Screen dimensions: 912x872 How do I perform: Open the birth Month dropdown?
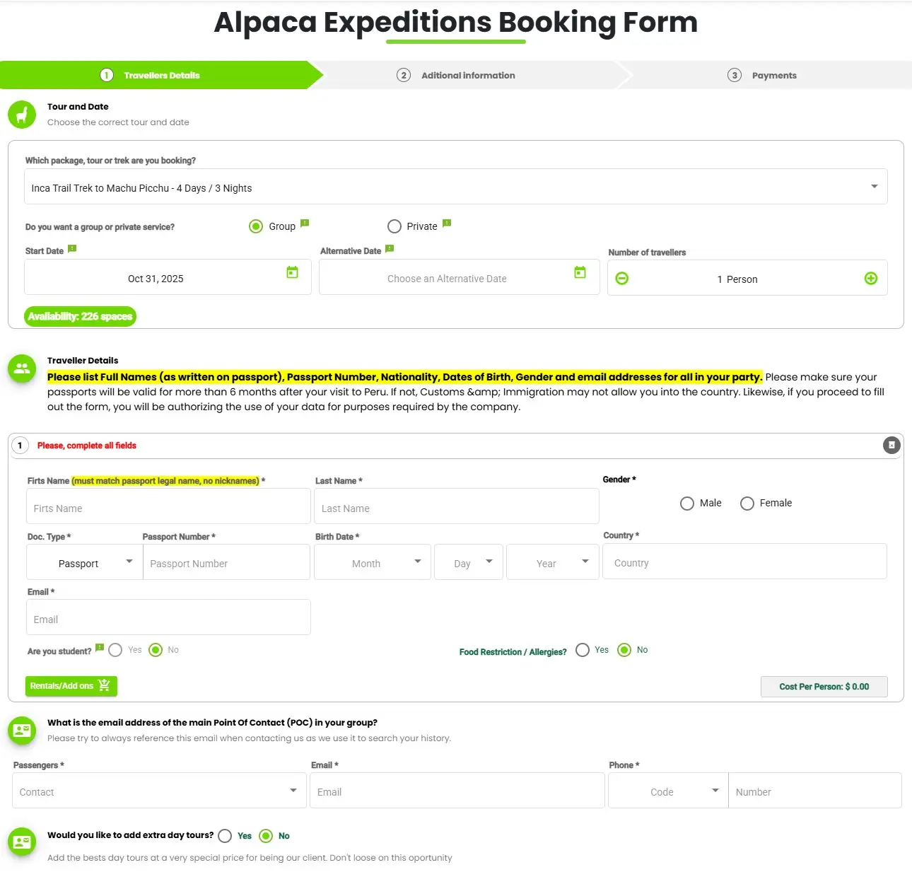[x=373, y=563]
